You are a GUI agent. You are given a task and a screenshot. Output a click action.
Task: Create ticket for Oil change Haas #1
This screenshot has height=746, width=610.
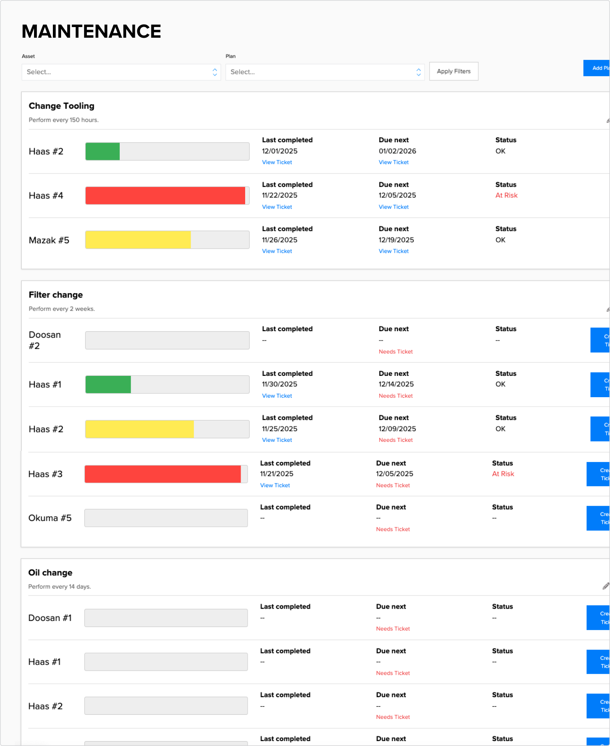pyautogui.click(x=598, y=662)
